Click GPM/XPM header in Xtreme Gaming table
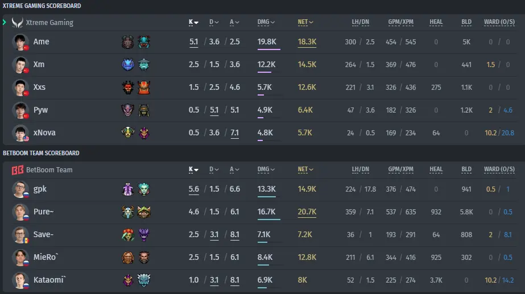 pos(400,22)
